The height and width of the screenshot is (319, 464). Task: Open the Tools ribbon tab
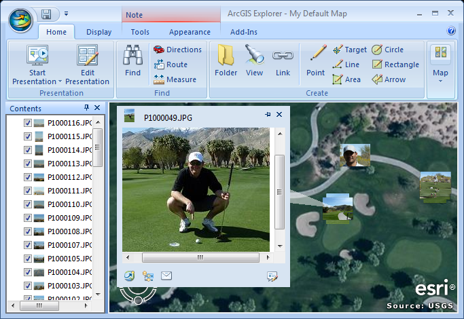[140, 32]
